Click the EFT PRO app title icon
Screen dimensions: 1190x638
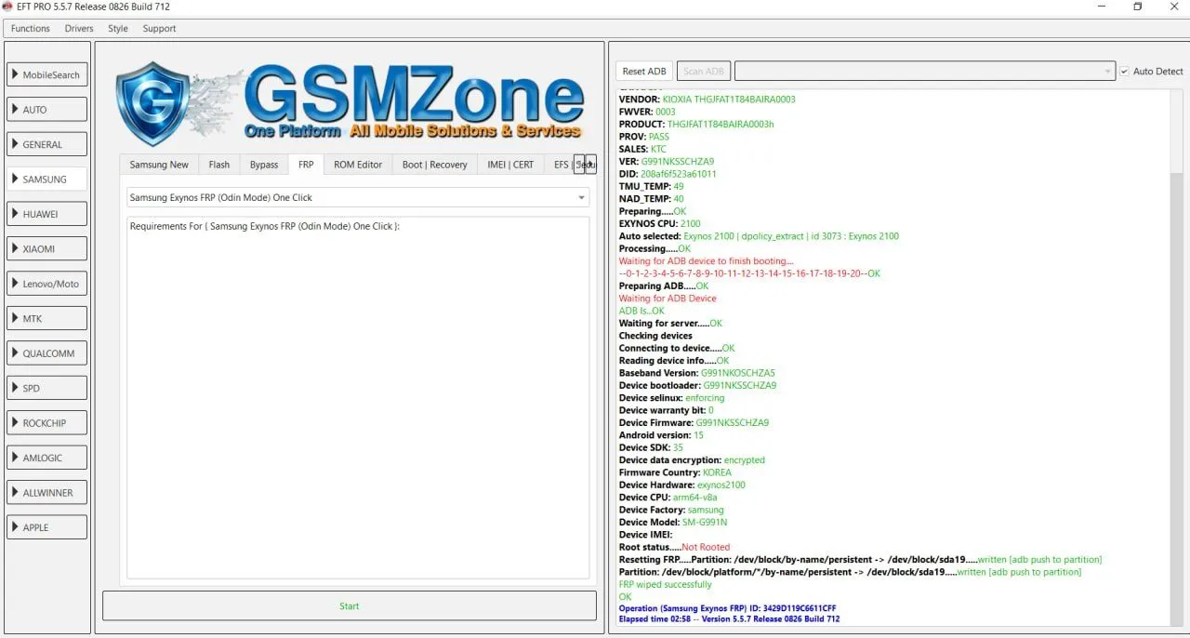click(8, 7)
